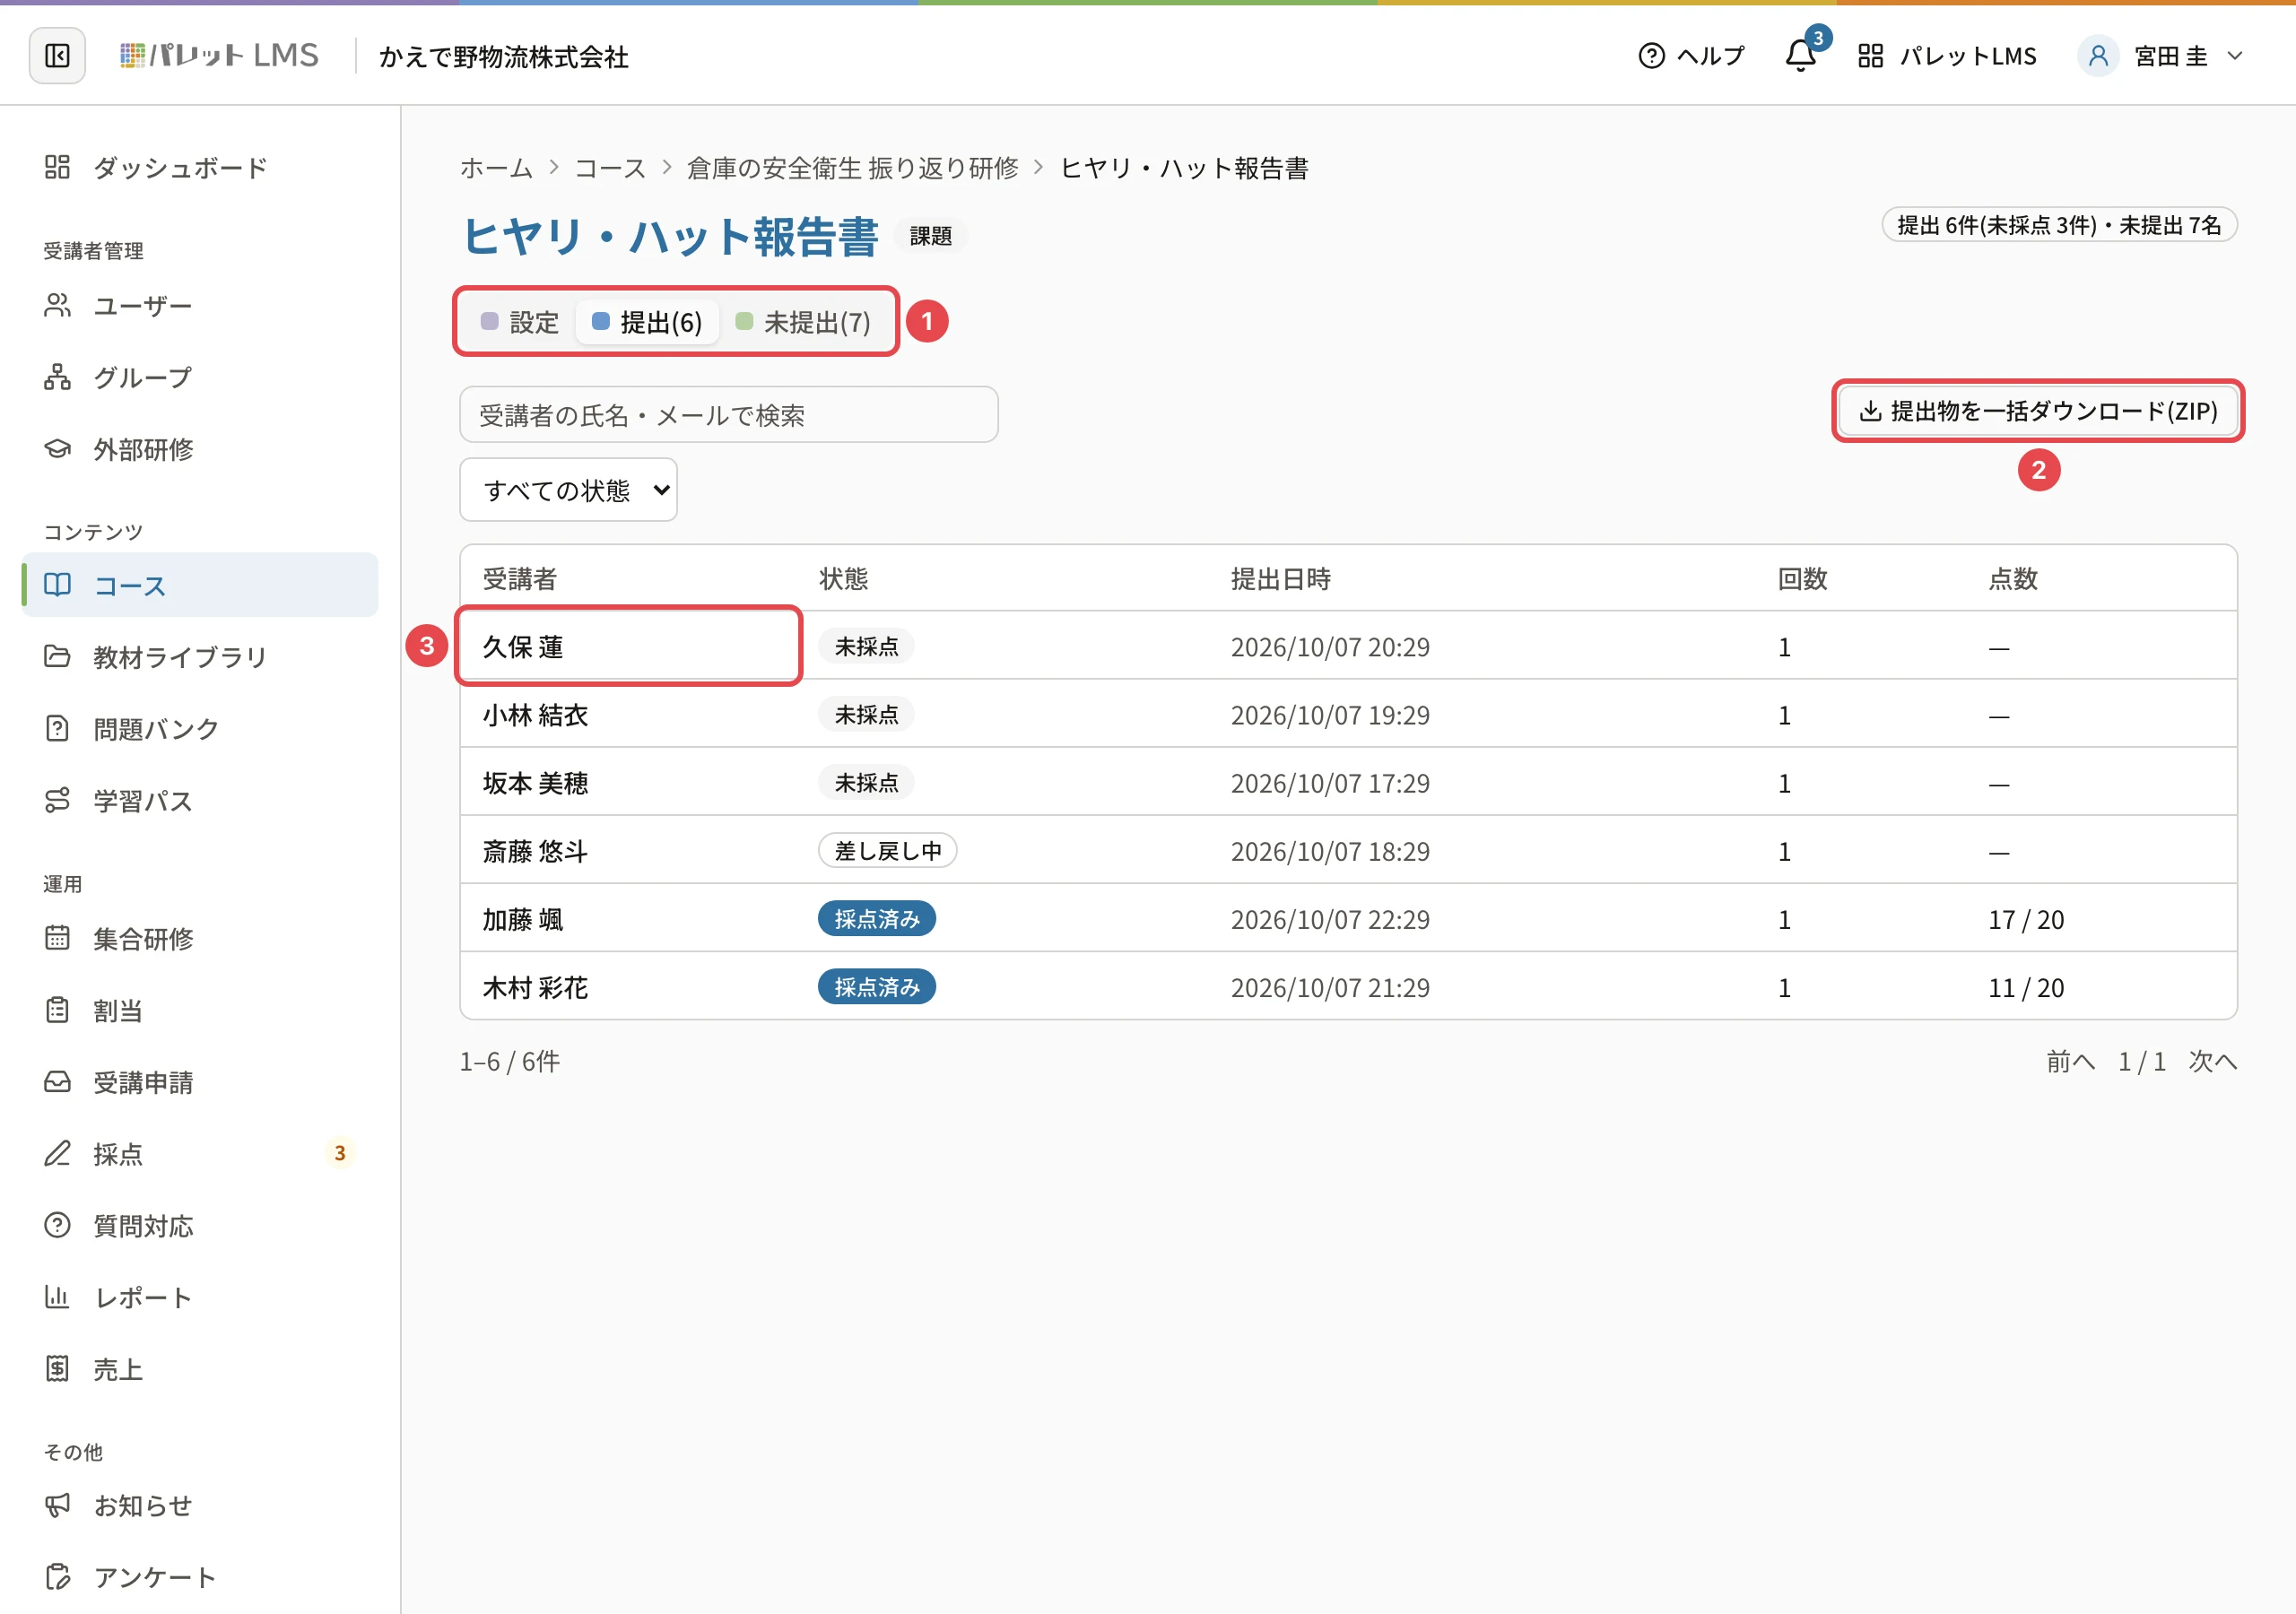Open 教材ライブラリ in the sidebar
2296x1614 pixels.
(x=200, y=656)
